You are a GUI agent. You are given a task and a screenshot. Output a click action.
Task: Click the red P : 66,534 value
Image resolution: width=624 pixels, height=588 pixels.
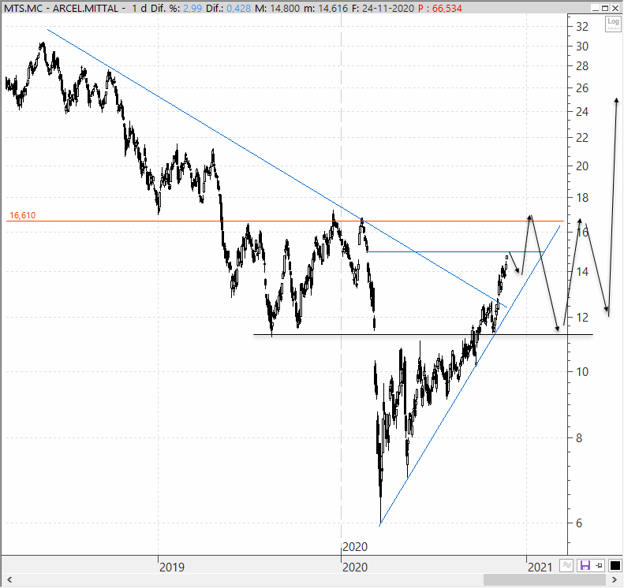point(440,9)
